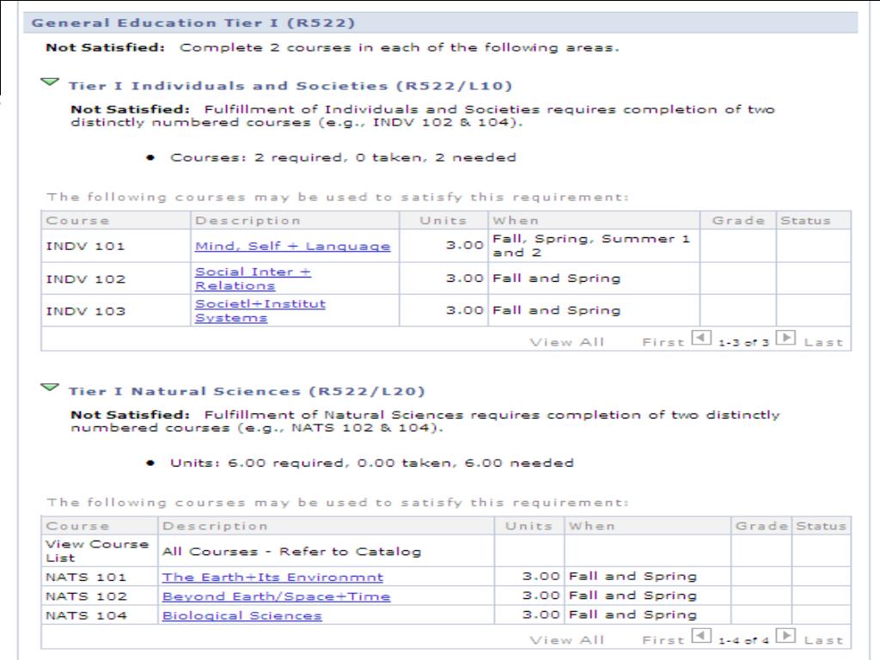Open Beyond Earth/Space+Time course link
The height and width of the screenshot is (660, 880).
tap(276, 596)
